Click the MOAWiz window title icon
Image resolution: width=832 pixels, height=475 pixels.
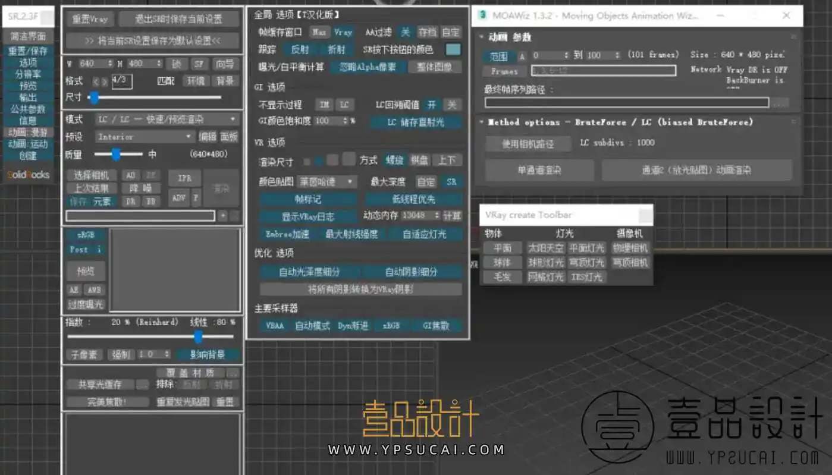[482, 16]
